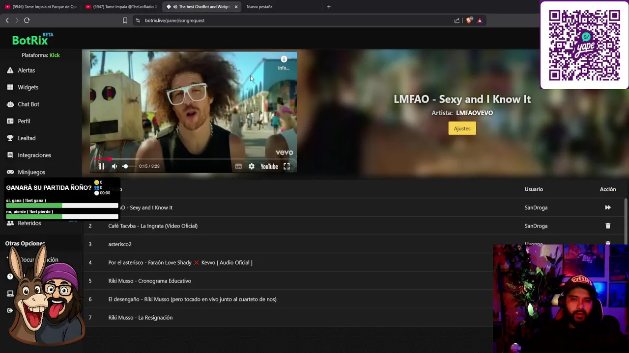
Task: Open Referidos in the sidebar
Action: click(29, 223)
